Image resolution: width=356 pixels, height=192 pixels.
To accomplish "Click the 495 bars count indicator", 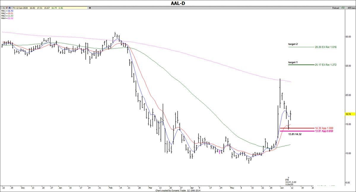I will 350,8.
